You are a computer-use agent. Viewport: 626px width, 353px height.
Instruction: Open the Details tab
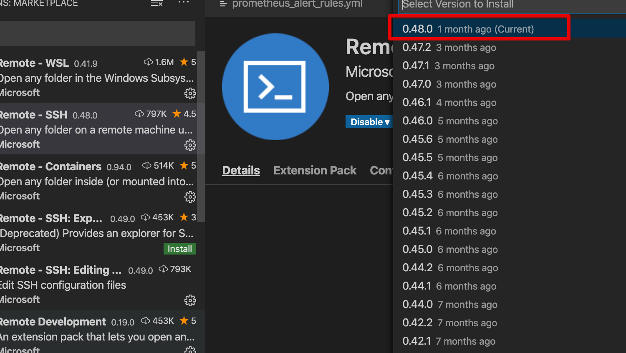pyautogui.click(x=241, y=170)
